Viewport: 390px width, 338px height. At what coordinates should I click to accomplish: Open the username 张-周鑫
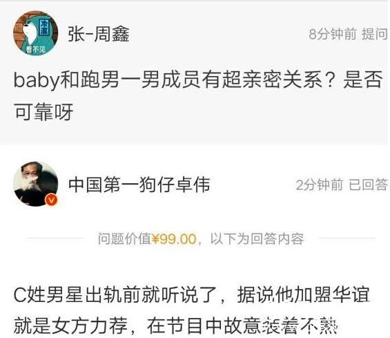click(99, 34)
